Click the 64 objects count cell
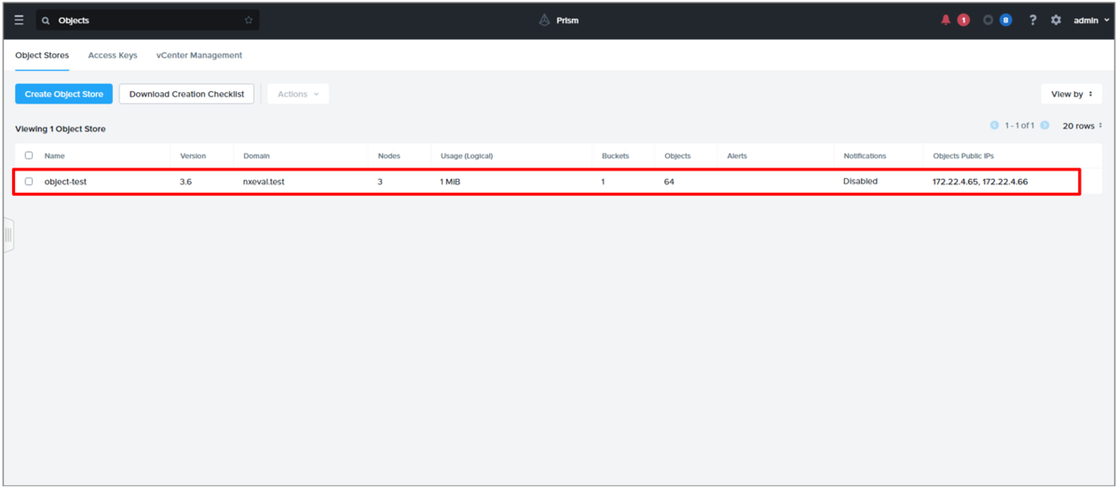This screenshot has height=488, width=1118. click(x=669, y=182)
